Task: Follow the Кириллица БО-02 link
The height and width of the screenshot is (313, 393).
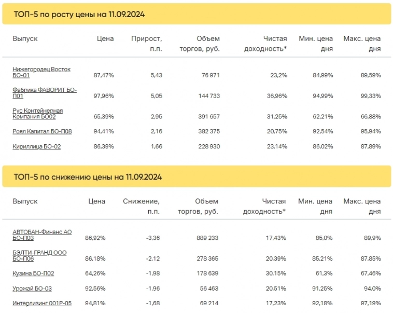Action: (x=36, y=146)
